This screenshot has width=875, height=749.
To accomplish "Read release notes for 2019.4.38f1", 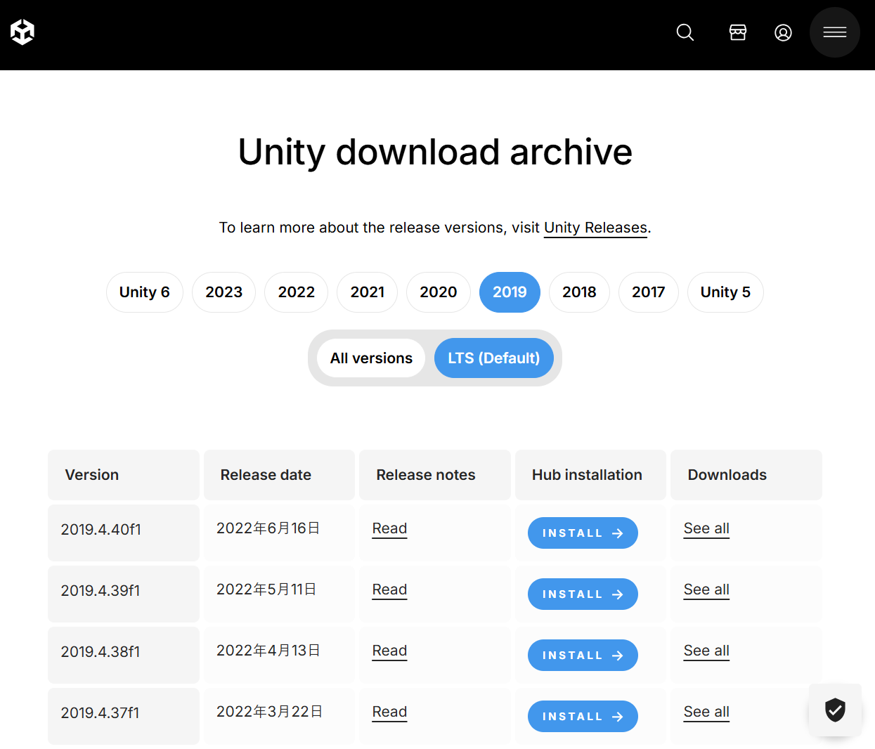I will pyautogui.click(x=389, y=651).
